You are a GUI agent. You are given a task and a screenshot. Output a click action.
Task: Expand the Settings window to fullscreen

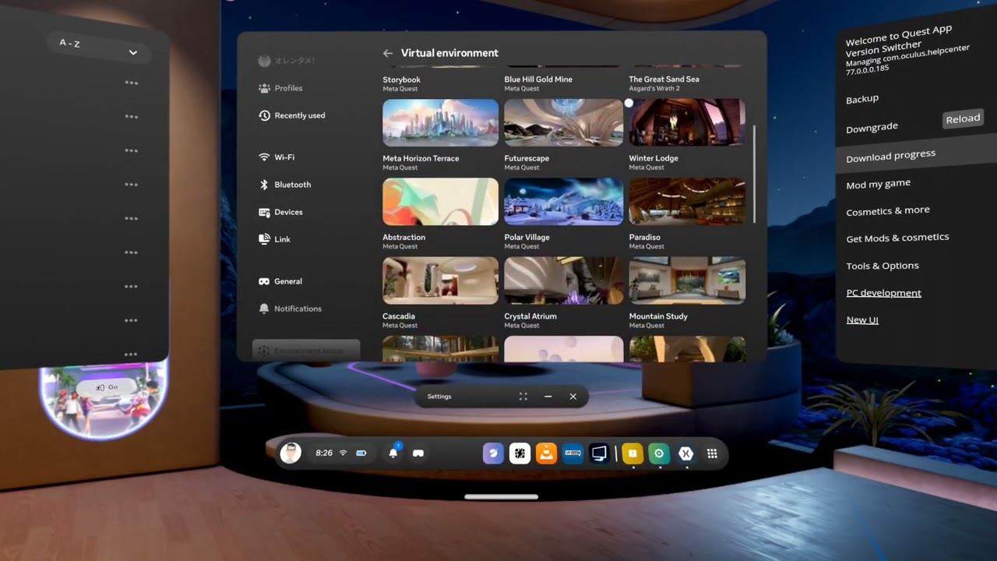tap(523, 397)
